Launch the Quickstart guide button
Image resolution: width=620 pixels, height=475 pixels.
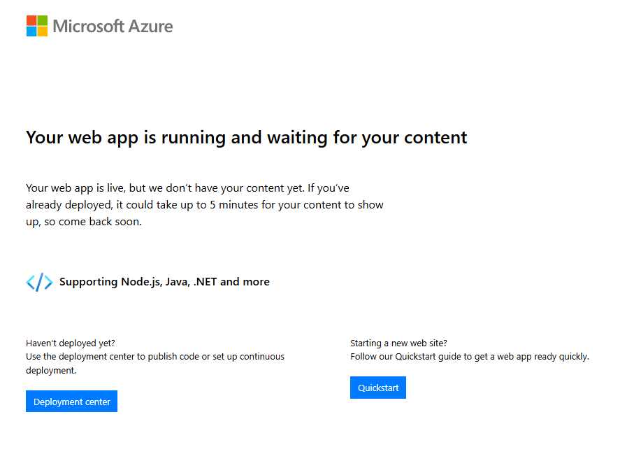point(378,388)
